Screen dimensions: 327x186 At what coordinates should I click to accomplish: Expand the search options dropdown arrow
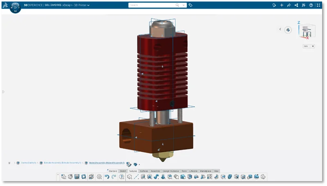184,5
